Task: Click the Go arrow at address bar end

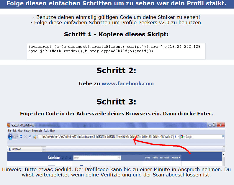Action: (x=175, y=137)
